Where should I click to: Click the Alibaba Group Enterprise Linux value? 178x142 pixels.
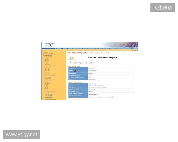101,97
